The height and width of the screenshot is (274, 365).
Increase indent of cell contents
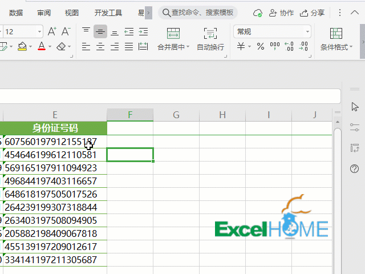click(143, 31)
